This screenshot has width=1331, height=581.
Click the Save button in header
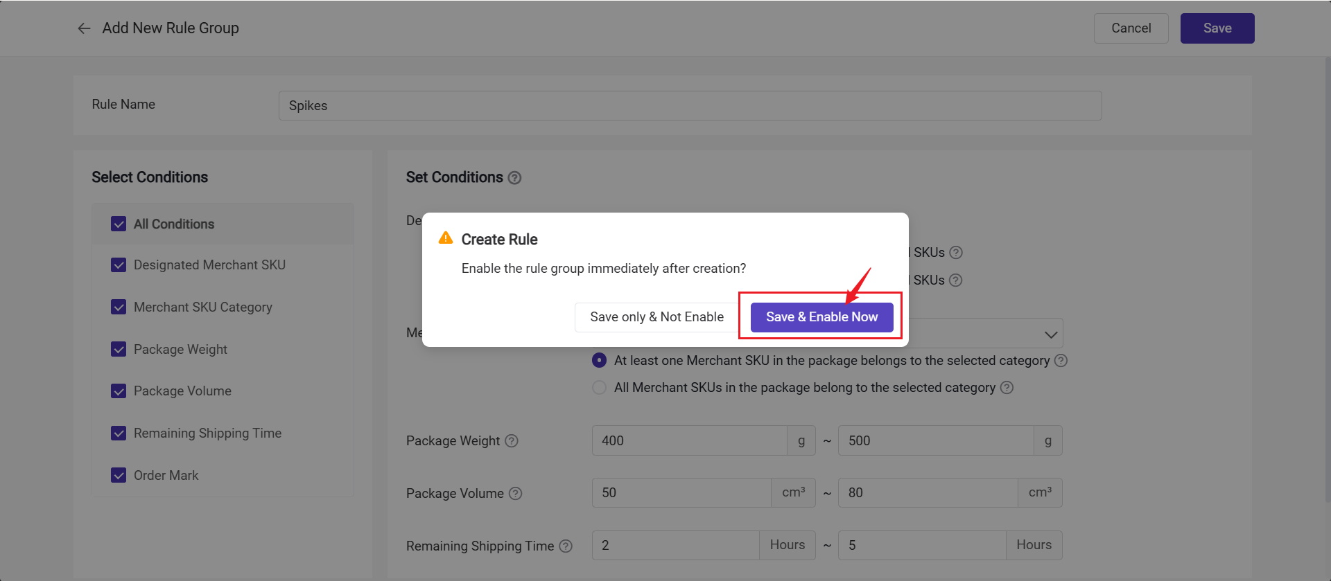pyautogui.click(x=1217, y=28)
